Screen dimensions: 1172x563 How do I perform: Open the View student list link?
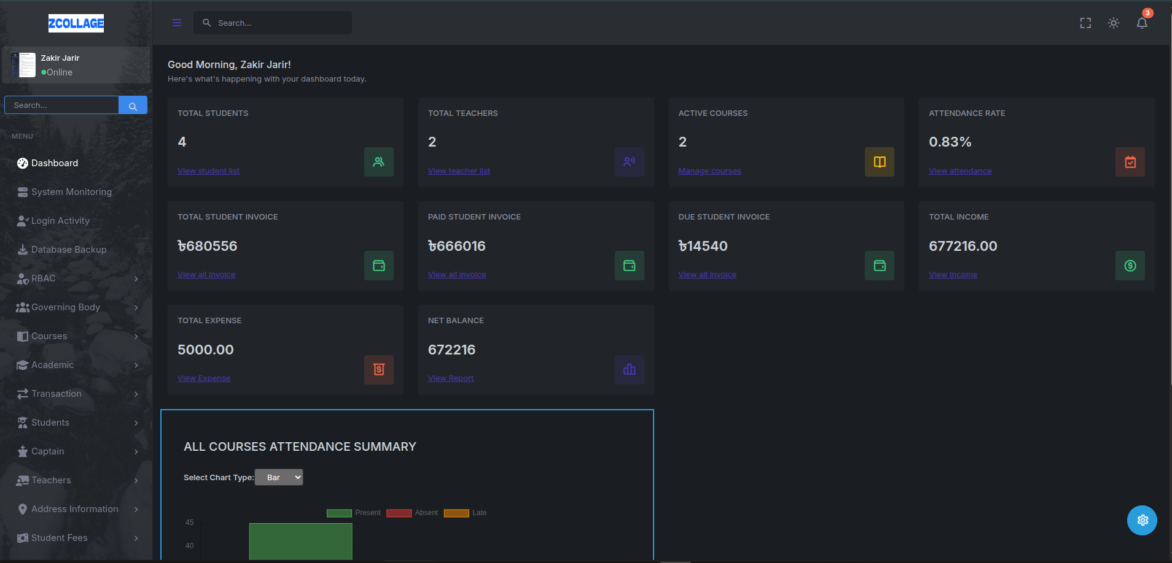pyautogui.click(x=208, y=171)
